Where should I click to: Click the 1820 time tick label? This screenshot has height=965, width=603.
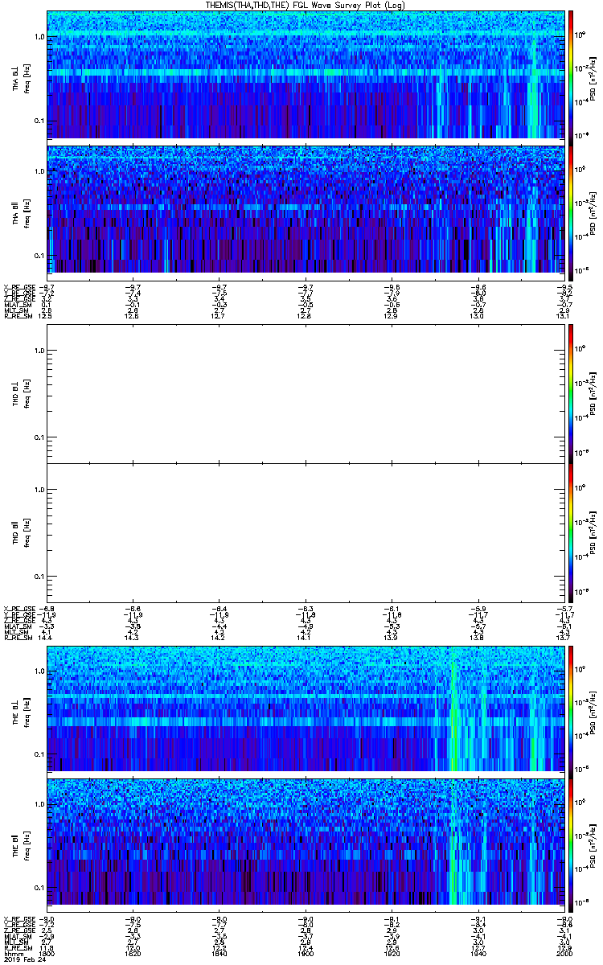point(133,953)
